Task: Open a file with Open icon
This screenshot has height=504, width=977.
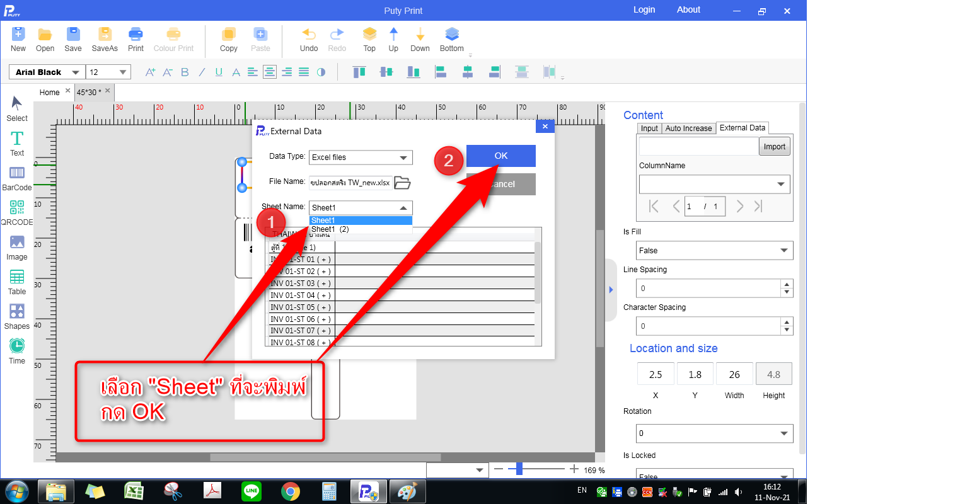Action: click(45, 34)
